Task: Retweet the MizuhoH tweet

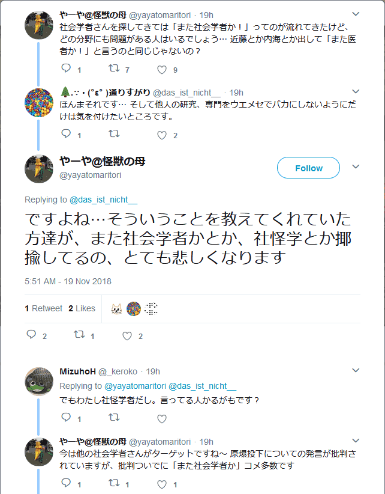Action: [113, 418]
